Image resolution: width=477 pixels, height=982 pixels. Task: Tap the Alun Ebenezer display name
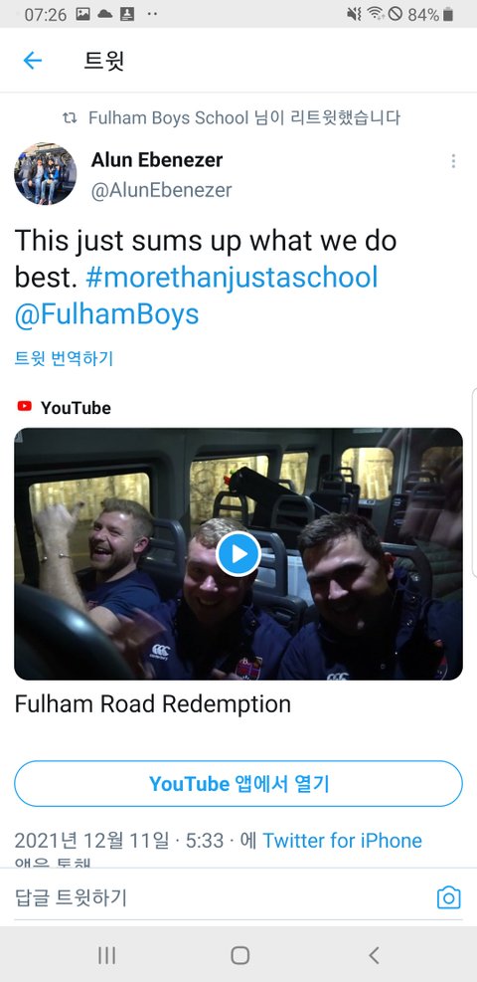157,160
